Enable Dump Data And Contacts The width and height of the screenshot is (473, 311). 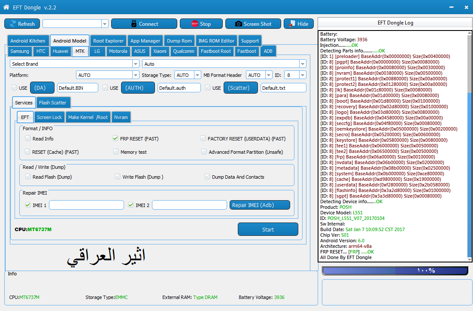pyautogui.click(x=207, y=177)
